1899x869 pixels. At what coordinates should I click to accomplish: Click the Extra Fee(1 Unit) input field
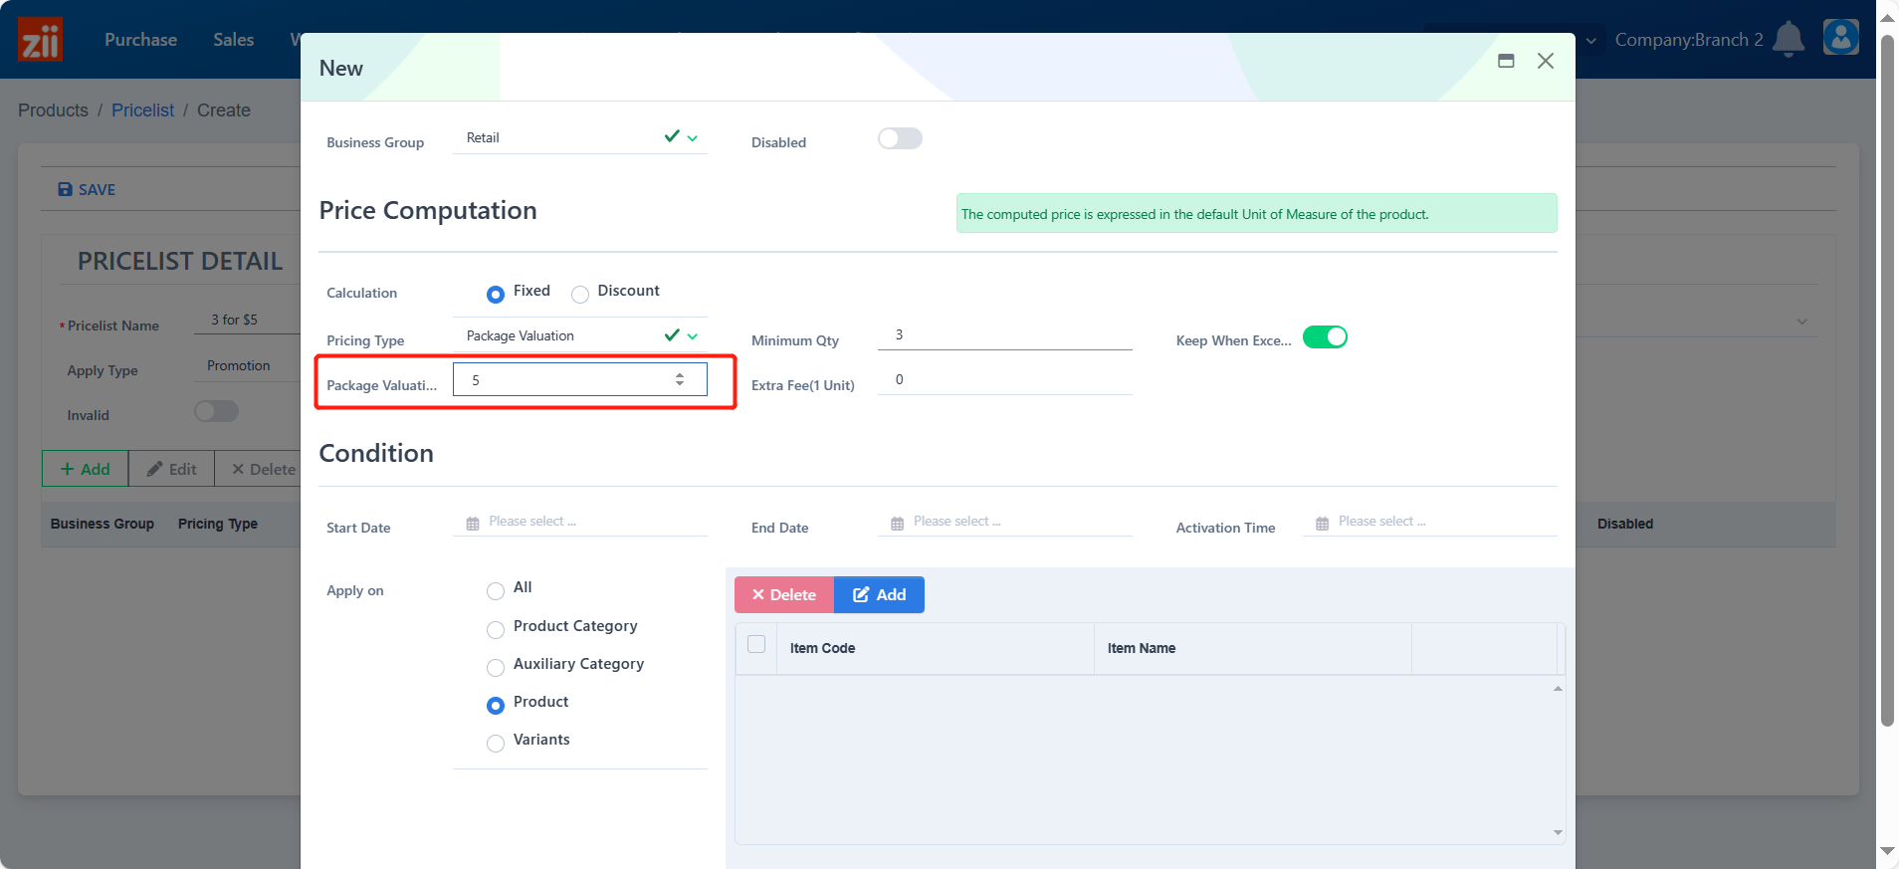[1005, 379]
